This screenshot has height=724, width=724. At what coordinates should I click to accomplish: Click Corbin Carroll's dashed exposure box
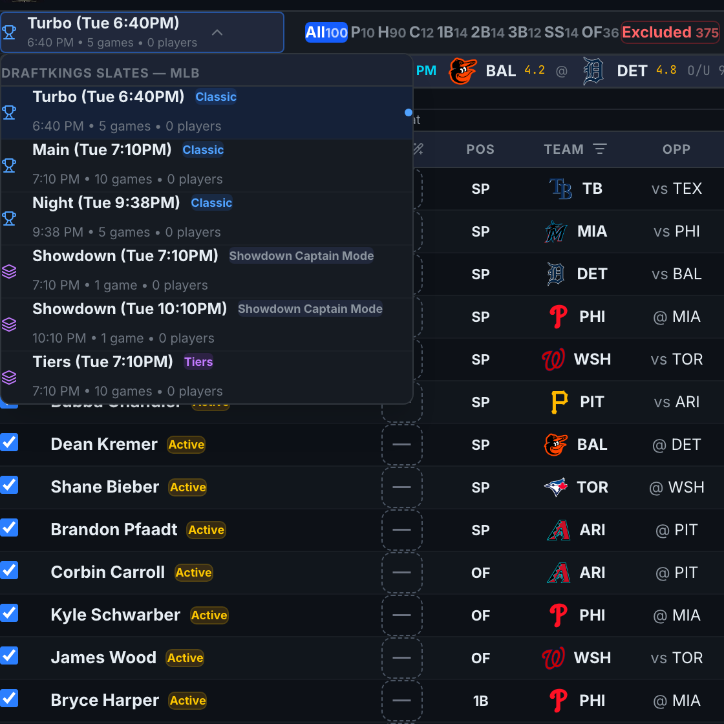tap(401, 573)
